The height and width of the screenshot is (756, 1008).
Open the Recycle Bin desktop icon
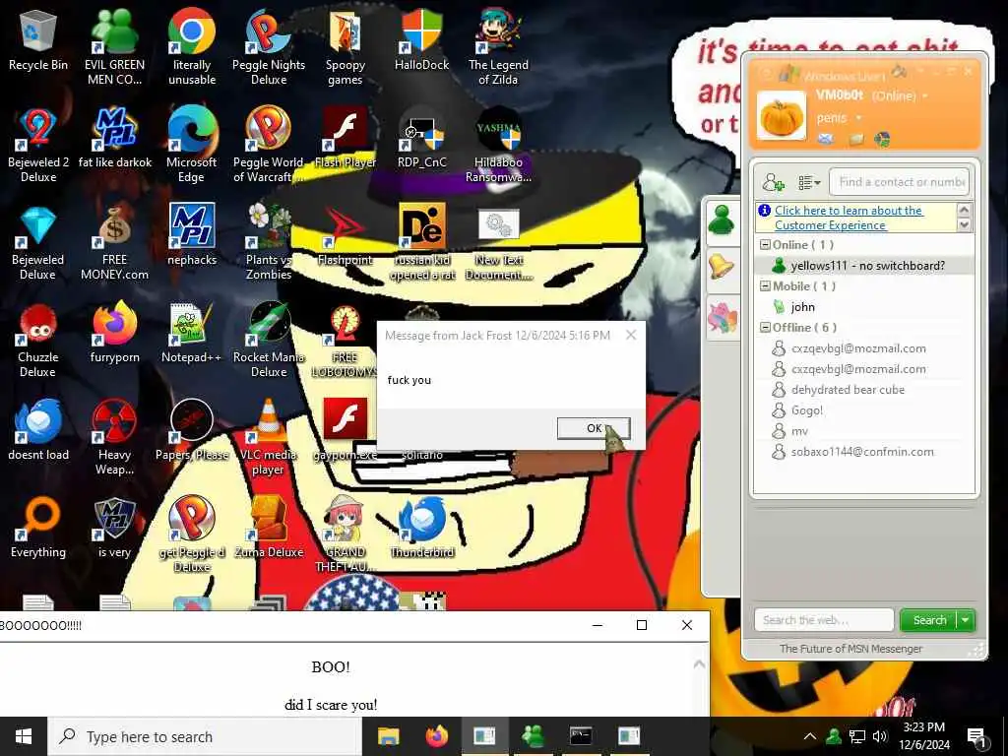click(x=38, y=41)
